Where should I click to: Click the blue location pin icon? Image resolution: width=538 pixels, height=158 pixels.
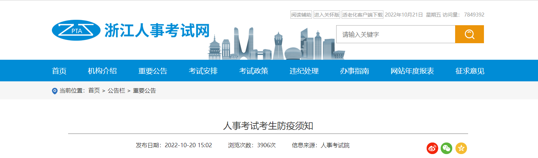coord(55,91)
